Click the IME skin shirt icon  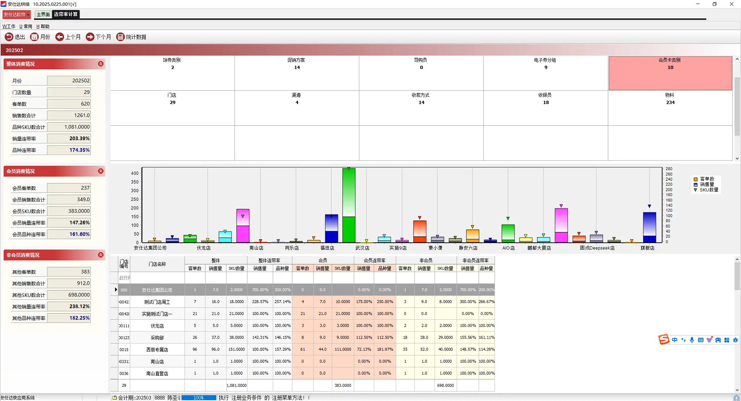tap(710, 340)
